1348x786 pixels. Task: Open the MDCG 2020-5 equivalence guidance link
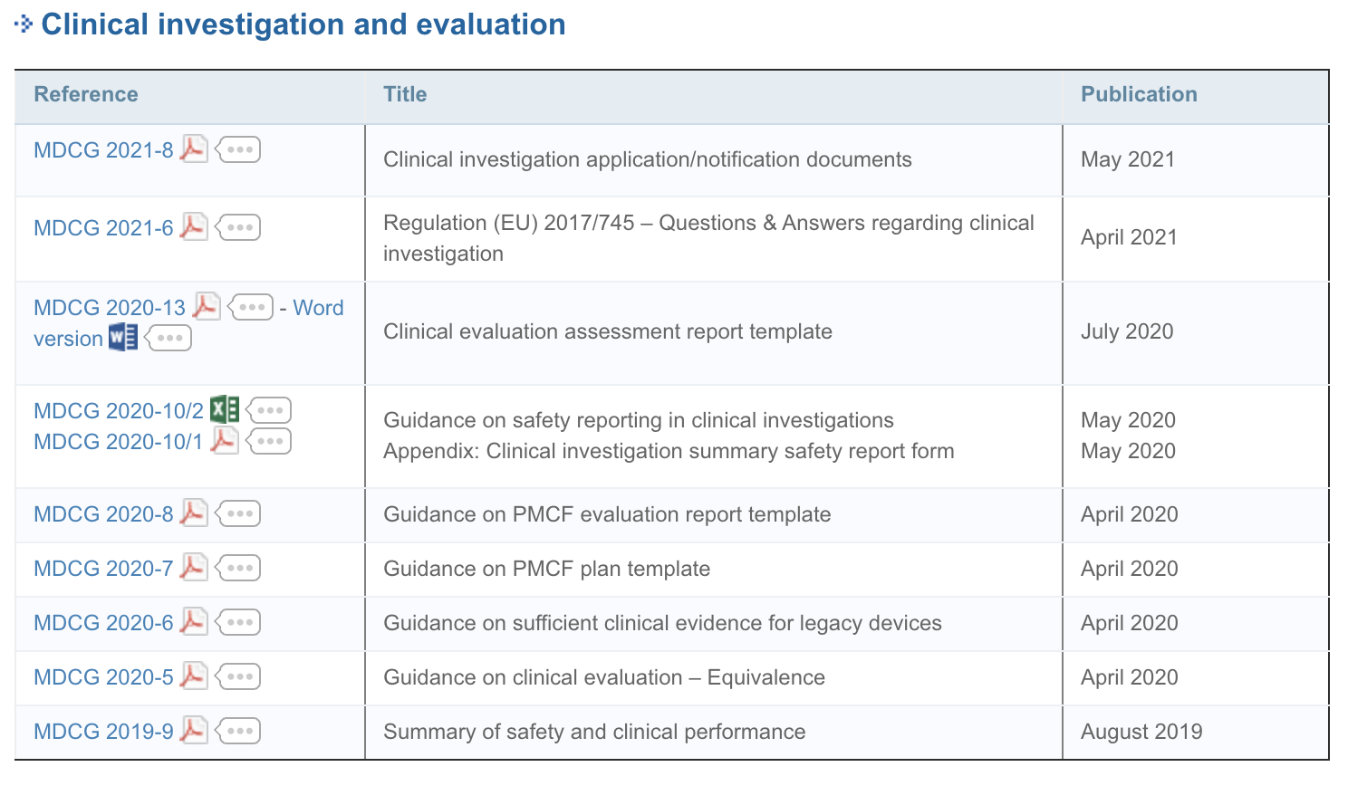click(103, 676)
